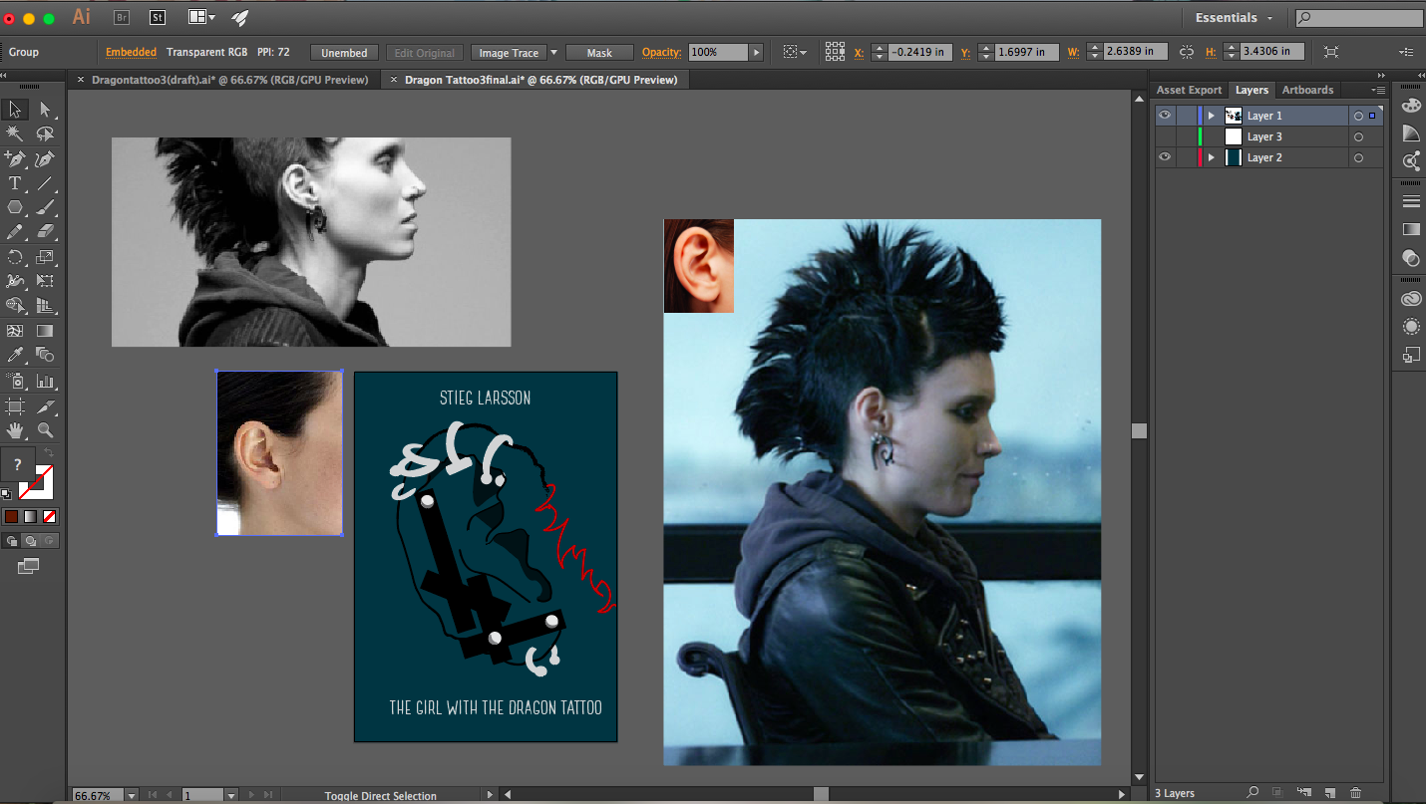Open the artboard number dropdown
Screen dimensions: 1426x804
tap(231, 795)
